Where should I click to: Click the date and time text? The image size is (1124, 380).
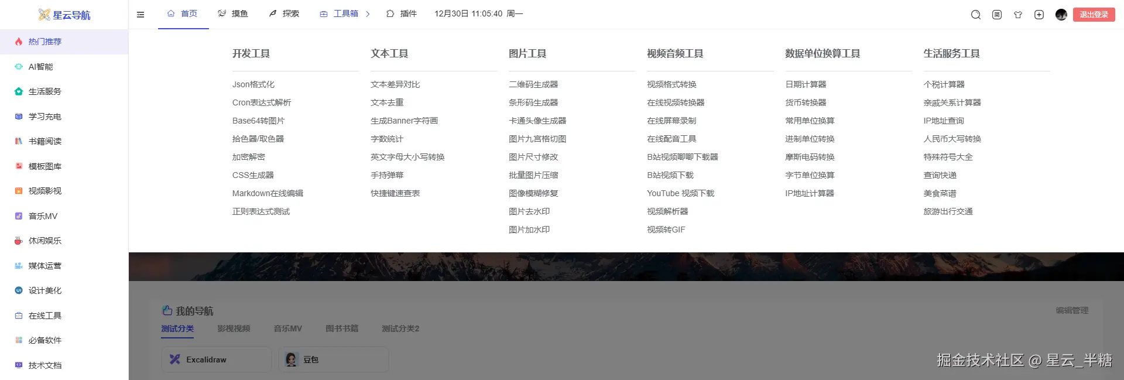click(478, 14)
